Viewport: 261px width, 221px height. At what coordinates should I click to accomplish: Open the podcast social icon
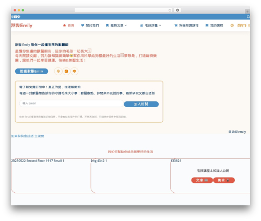point(58,71)
